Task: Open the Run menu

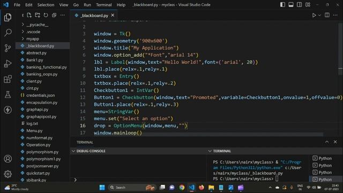Action: point(87,5)
